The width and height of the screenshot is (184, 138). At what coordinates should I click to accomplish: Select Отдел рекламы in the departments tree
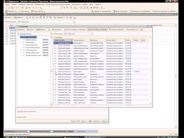31,50
